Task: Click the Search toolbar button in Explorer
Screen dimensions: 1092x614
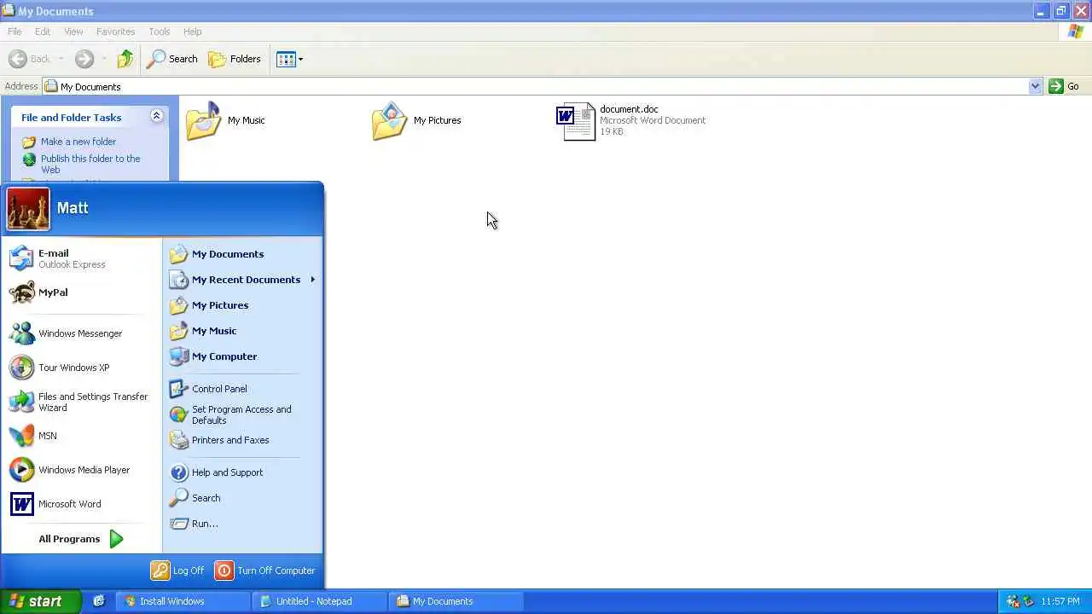Action: tap(172, 59)
